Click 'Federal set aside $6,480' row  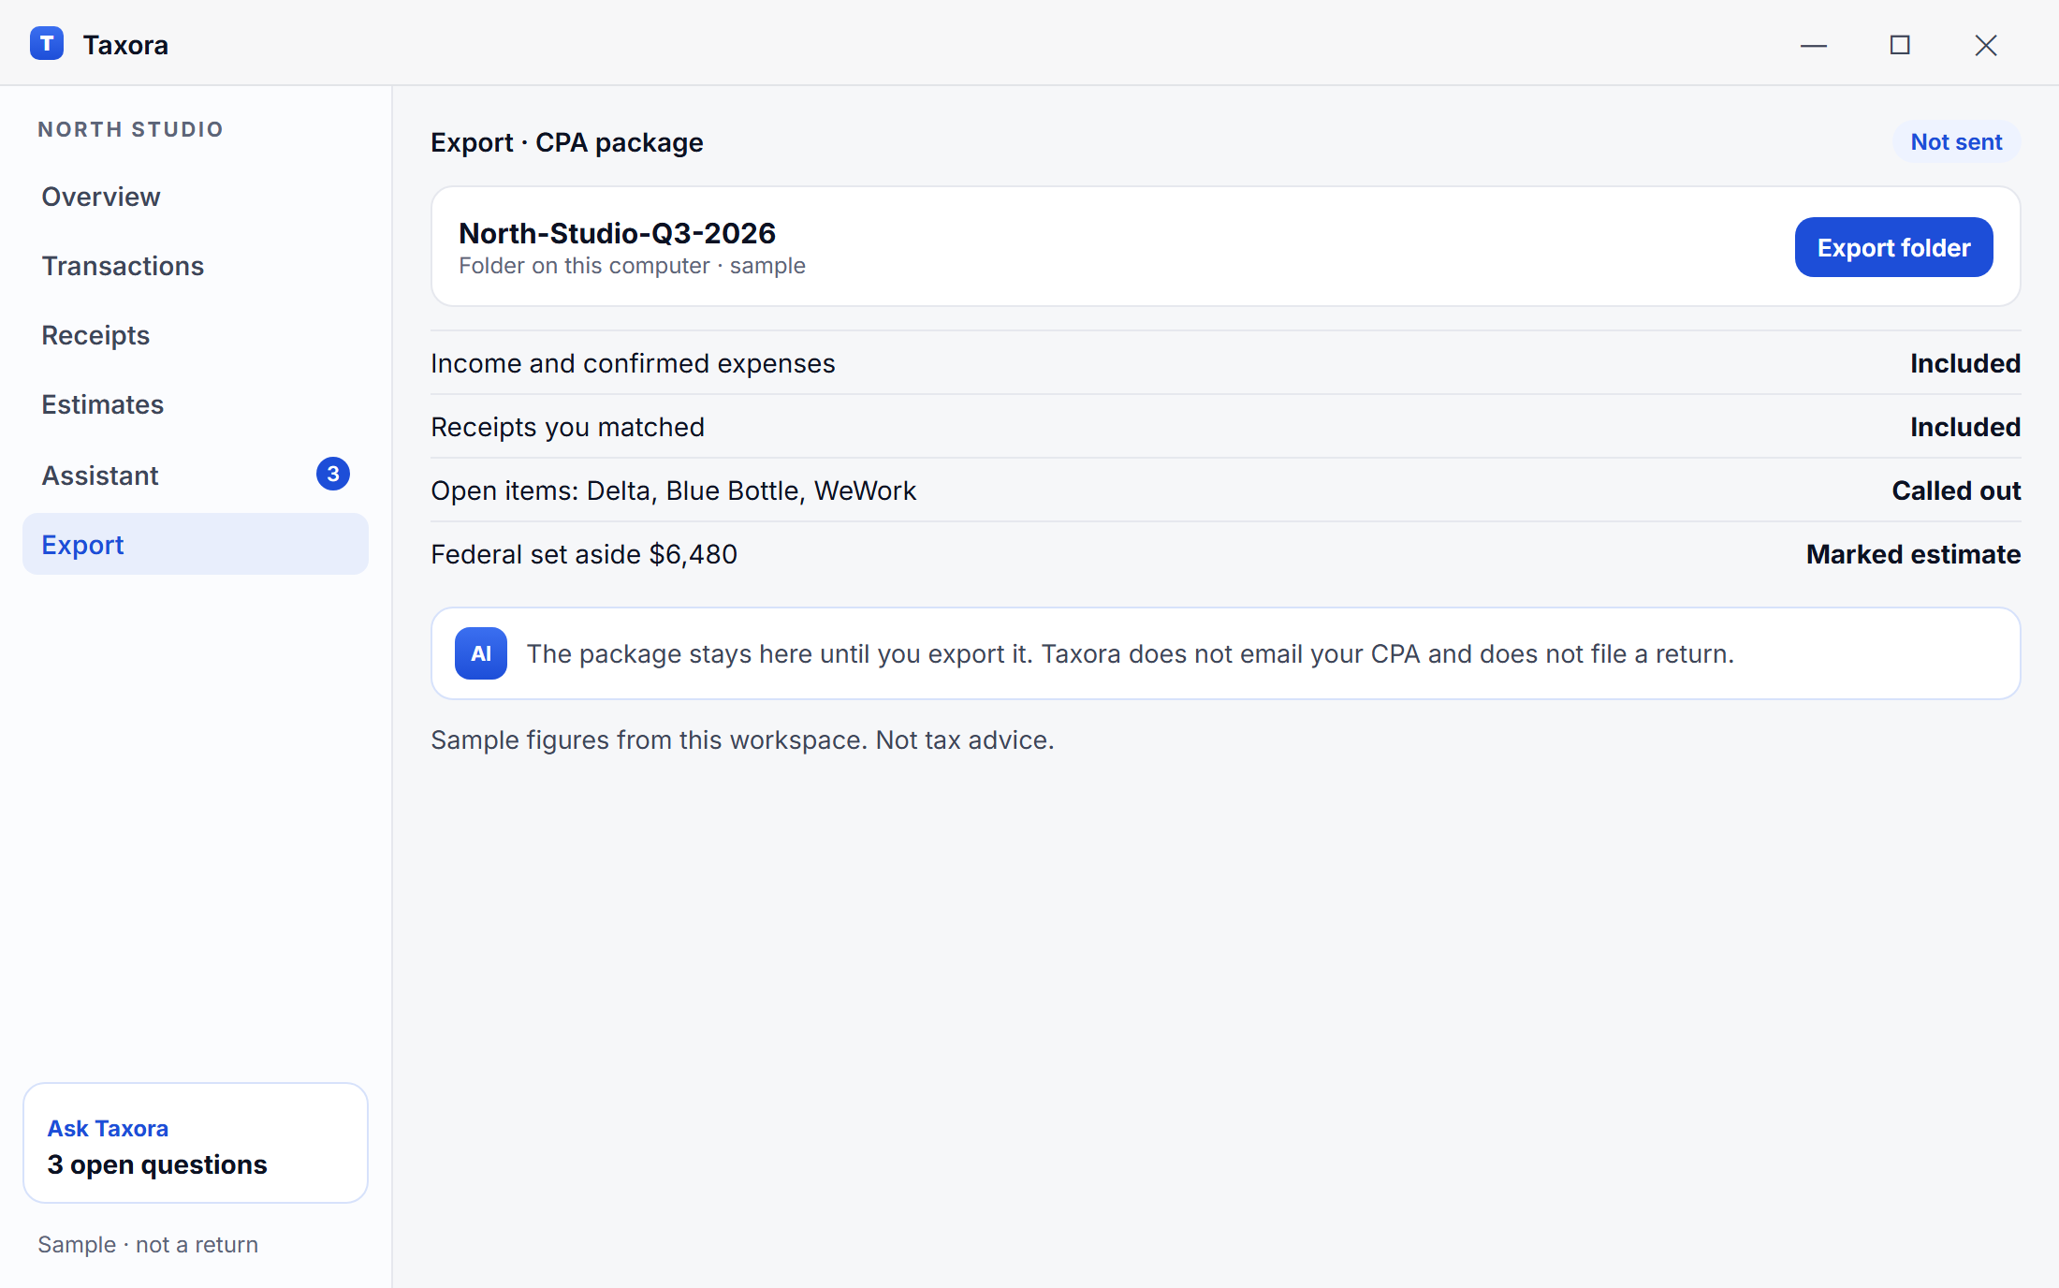pyautogui.click(x=1225, y=554)
